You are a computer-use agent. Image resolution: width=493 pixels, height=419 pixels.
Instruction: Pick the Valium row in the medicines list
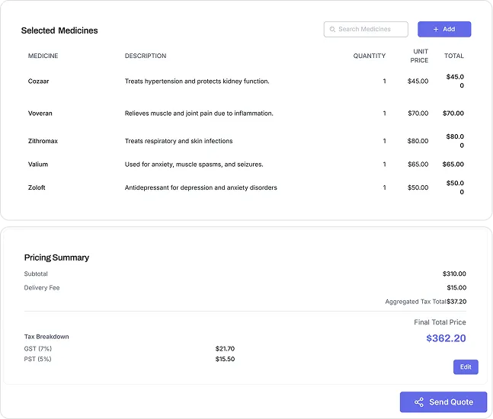pos(38,165)
